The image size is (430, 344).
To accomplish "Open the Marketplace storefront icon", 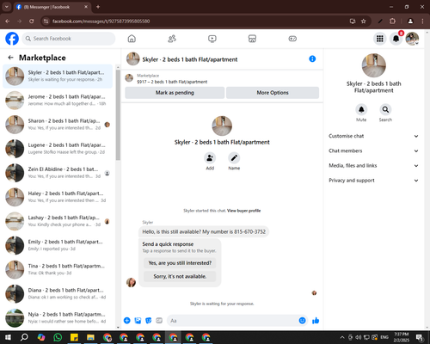I will (x=252, y=39).
